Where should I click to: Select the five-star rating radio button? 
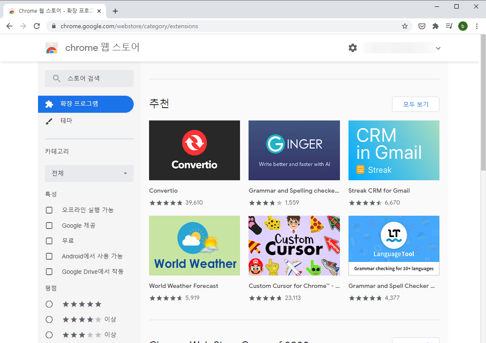pos(49,304)
